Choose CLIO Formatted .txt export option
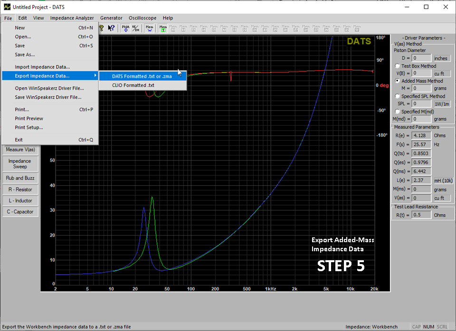Screen dimensions: 456x331 pos(142,85)
